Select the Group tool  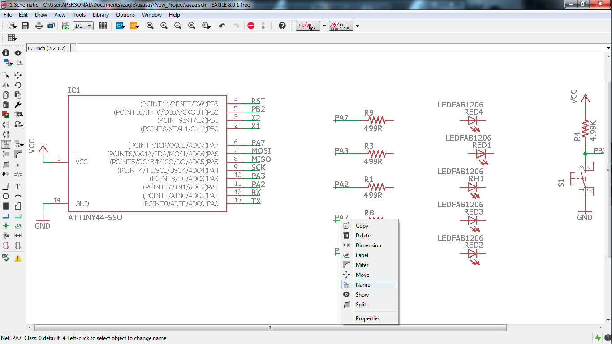pyautogui.click(x=6, y=75)
